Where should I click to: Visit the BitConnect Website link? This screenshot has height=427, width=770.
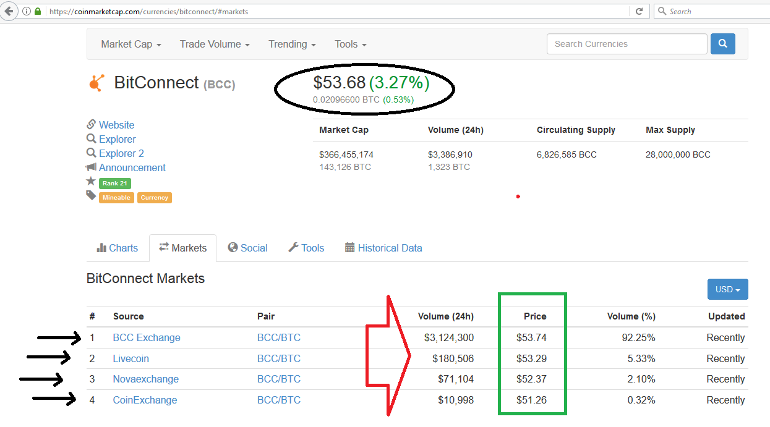coord(116,125)
